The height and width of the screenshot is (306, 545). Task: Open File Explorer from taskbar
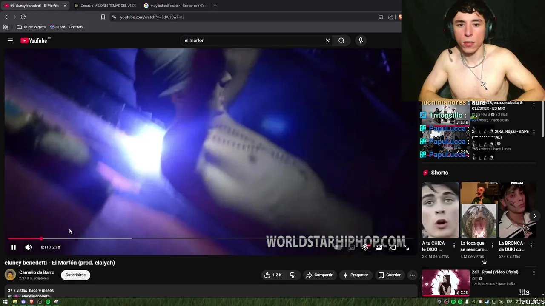[x=15, y=302]
